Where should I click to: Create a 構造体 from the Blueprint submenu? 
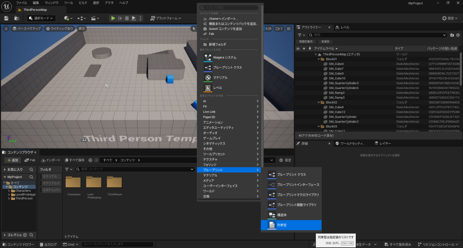[282, 215]
